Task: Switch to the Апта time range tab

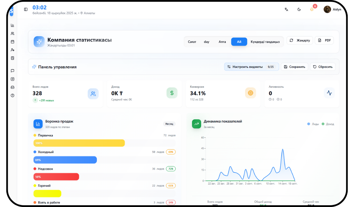Action: (x=222, y=42)
